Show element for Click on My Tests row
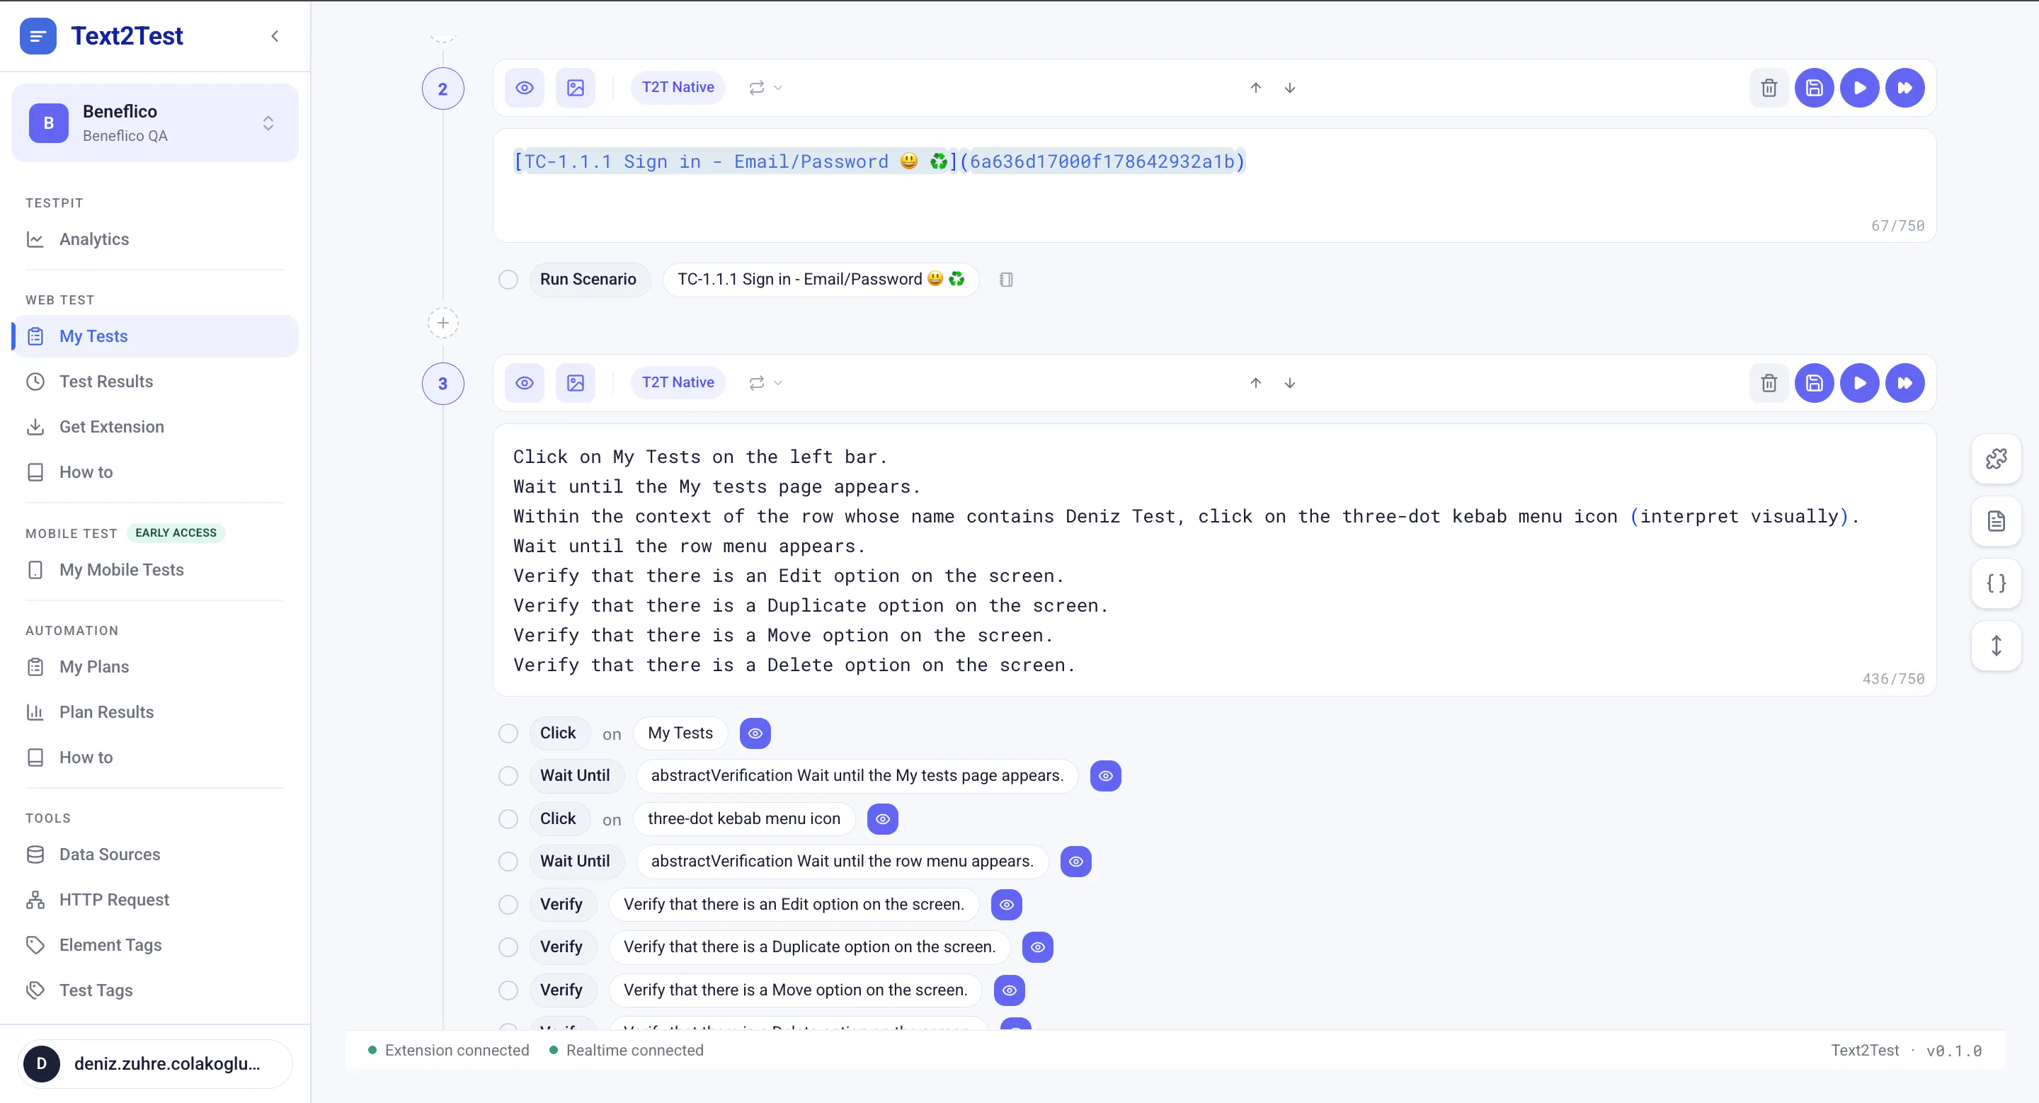2039x1103 pixels. 755,733
